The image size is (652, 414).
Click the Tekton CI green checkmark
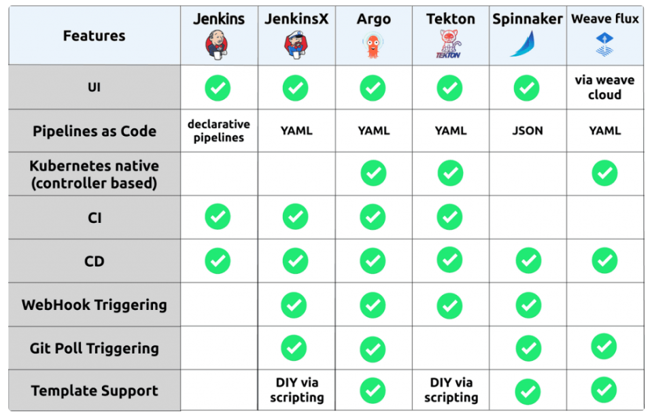coord(450,217)
